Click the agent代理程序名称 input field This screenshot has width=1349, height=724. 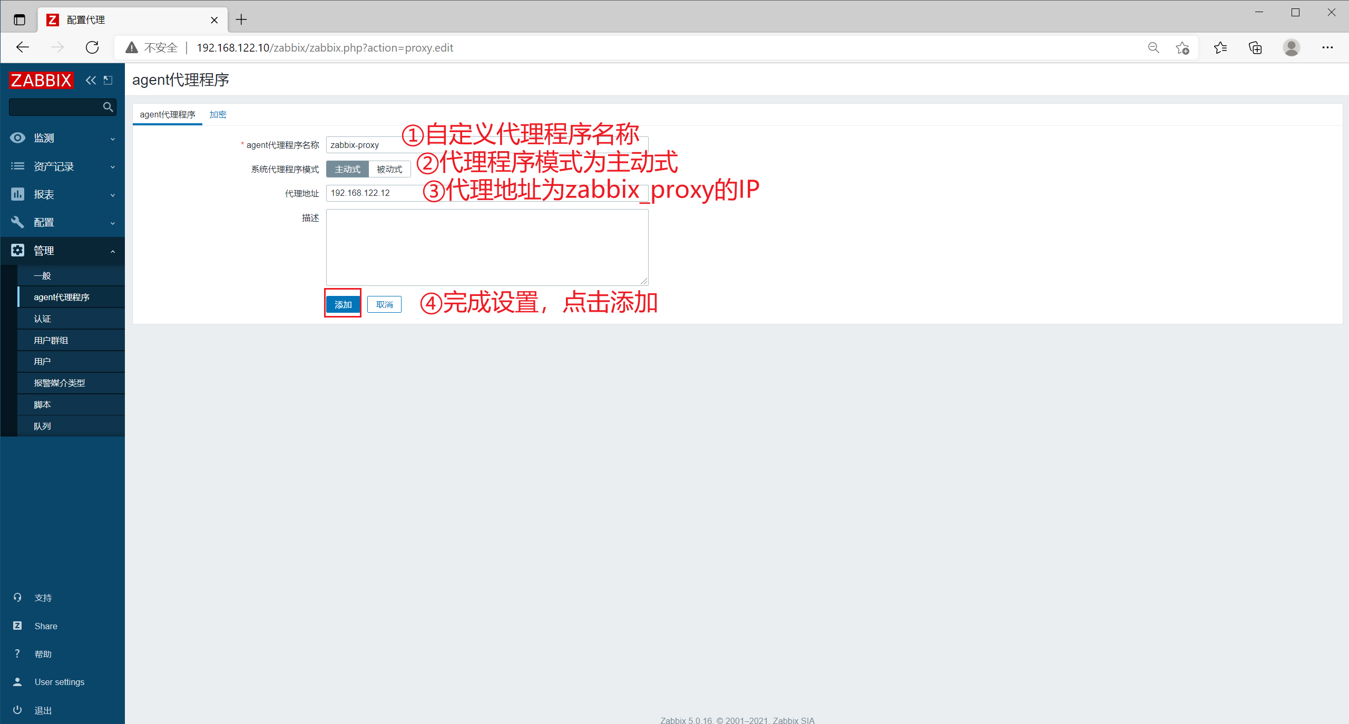(x=487, y=145)
